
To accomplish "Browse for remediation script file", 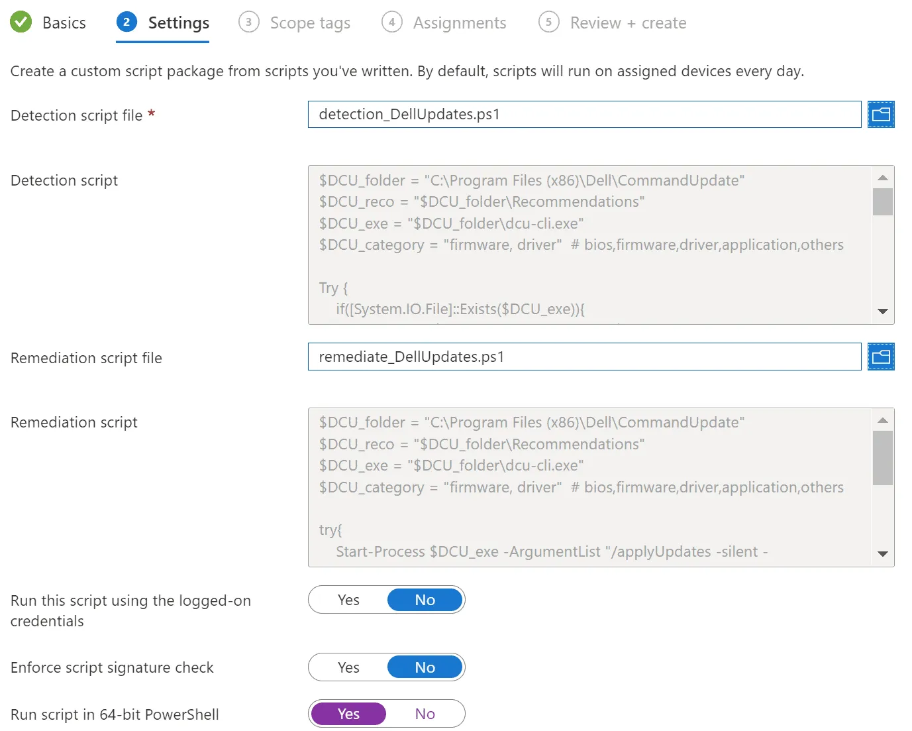I will (881, 357).
